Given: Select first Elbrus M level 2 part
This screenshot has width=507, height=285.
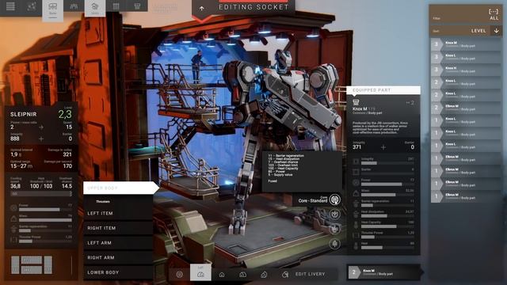Looking at the screenshot, I should pos(466,108).
